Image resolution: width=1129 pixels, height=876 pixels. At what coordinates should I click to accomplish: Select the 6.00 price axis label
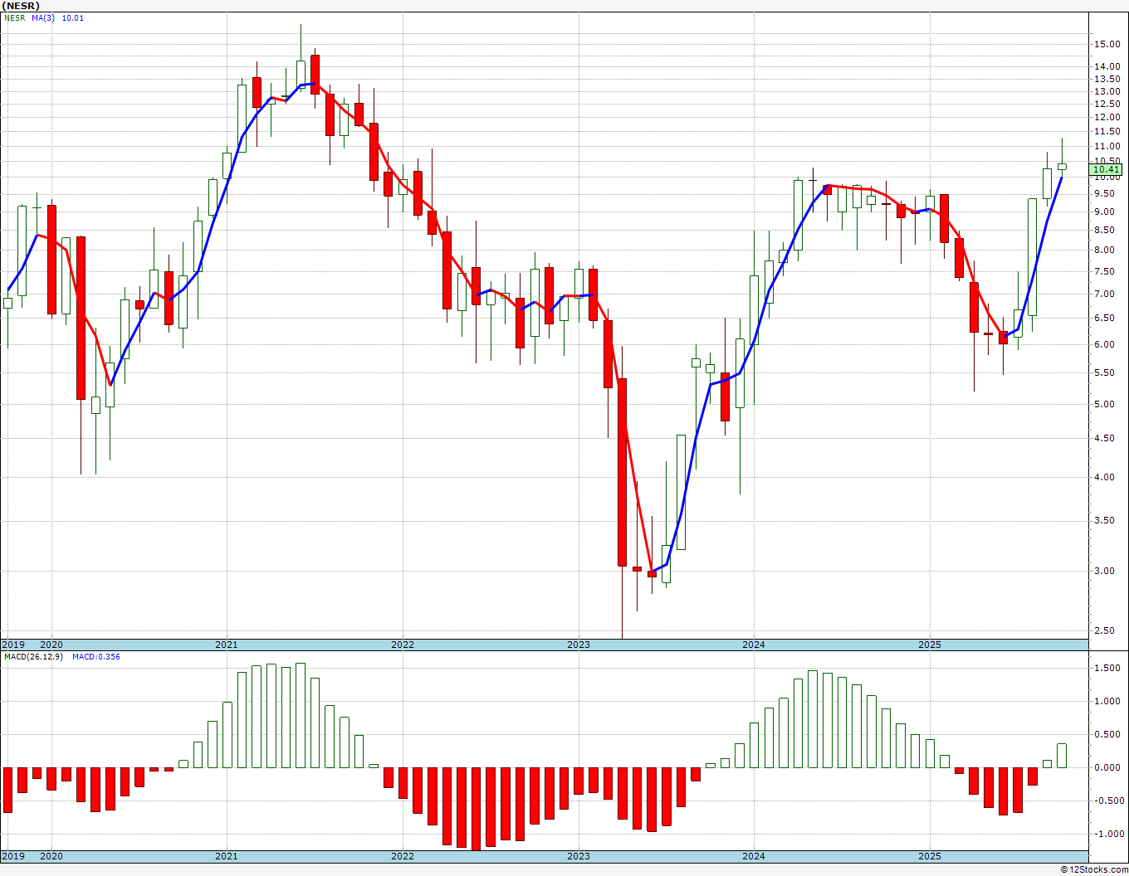tap(1103, 344)
